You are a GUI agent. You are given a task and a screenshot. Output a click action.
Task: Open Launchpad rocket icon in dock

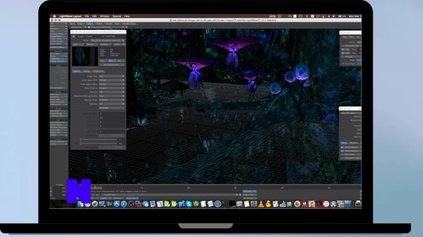95,204
